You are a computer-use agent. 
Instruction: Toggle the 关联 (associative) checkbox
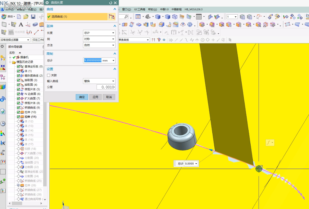pyautogui.click(x=49, y=75)
